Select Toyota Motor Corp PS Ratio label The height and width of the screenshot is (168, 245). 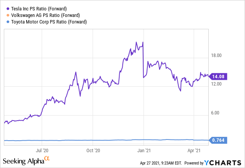(49, 22)
